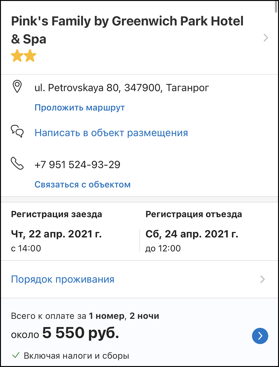This screenshot has height=367, width=279.
Task: Click the vertical scrollbar thumb
Action: (277, 7)
